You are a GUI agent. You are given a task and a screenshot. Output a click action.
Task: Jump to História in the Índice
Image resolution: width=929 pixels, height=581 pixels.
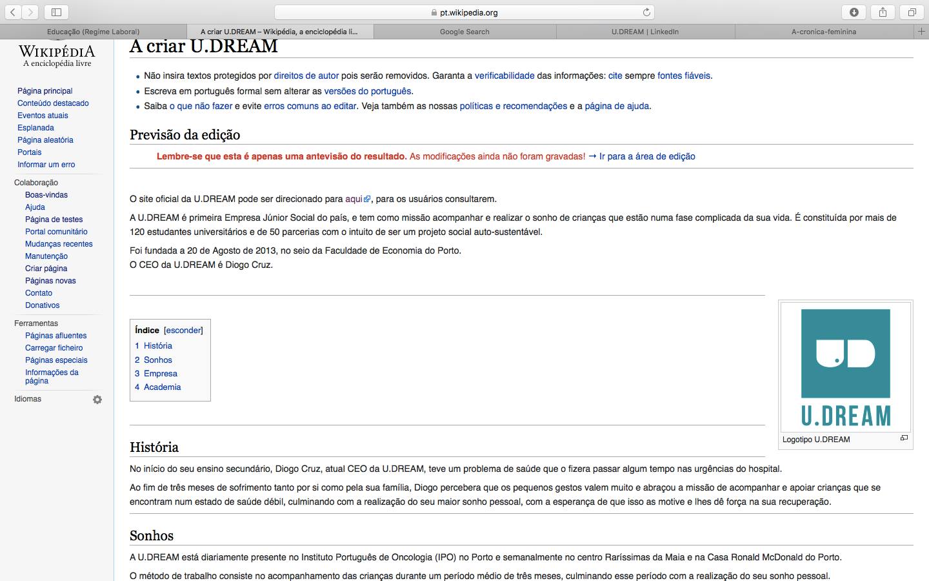point(154,346)
